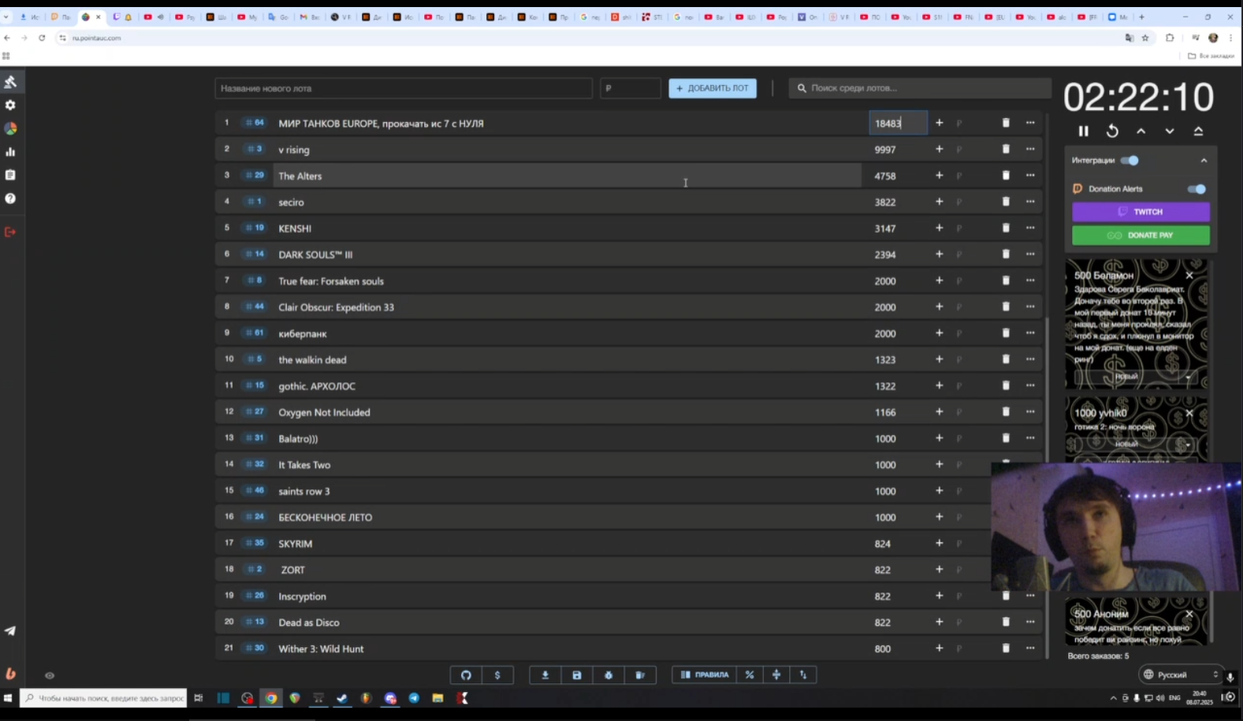Delete the Dead as Disco lot

pyautogui.click(x=1006, y=622)
